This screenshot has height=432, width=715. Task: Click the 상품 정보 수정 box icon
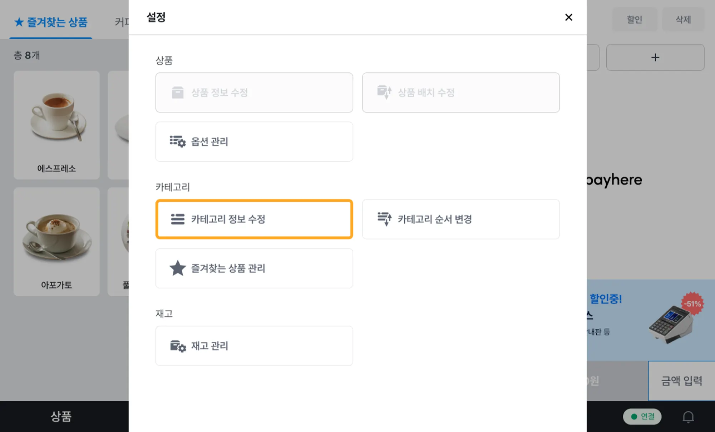click(x=177, y=92)
